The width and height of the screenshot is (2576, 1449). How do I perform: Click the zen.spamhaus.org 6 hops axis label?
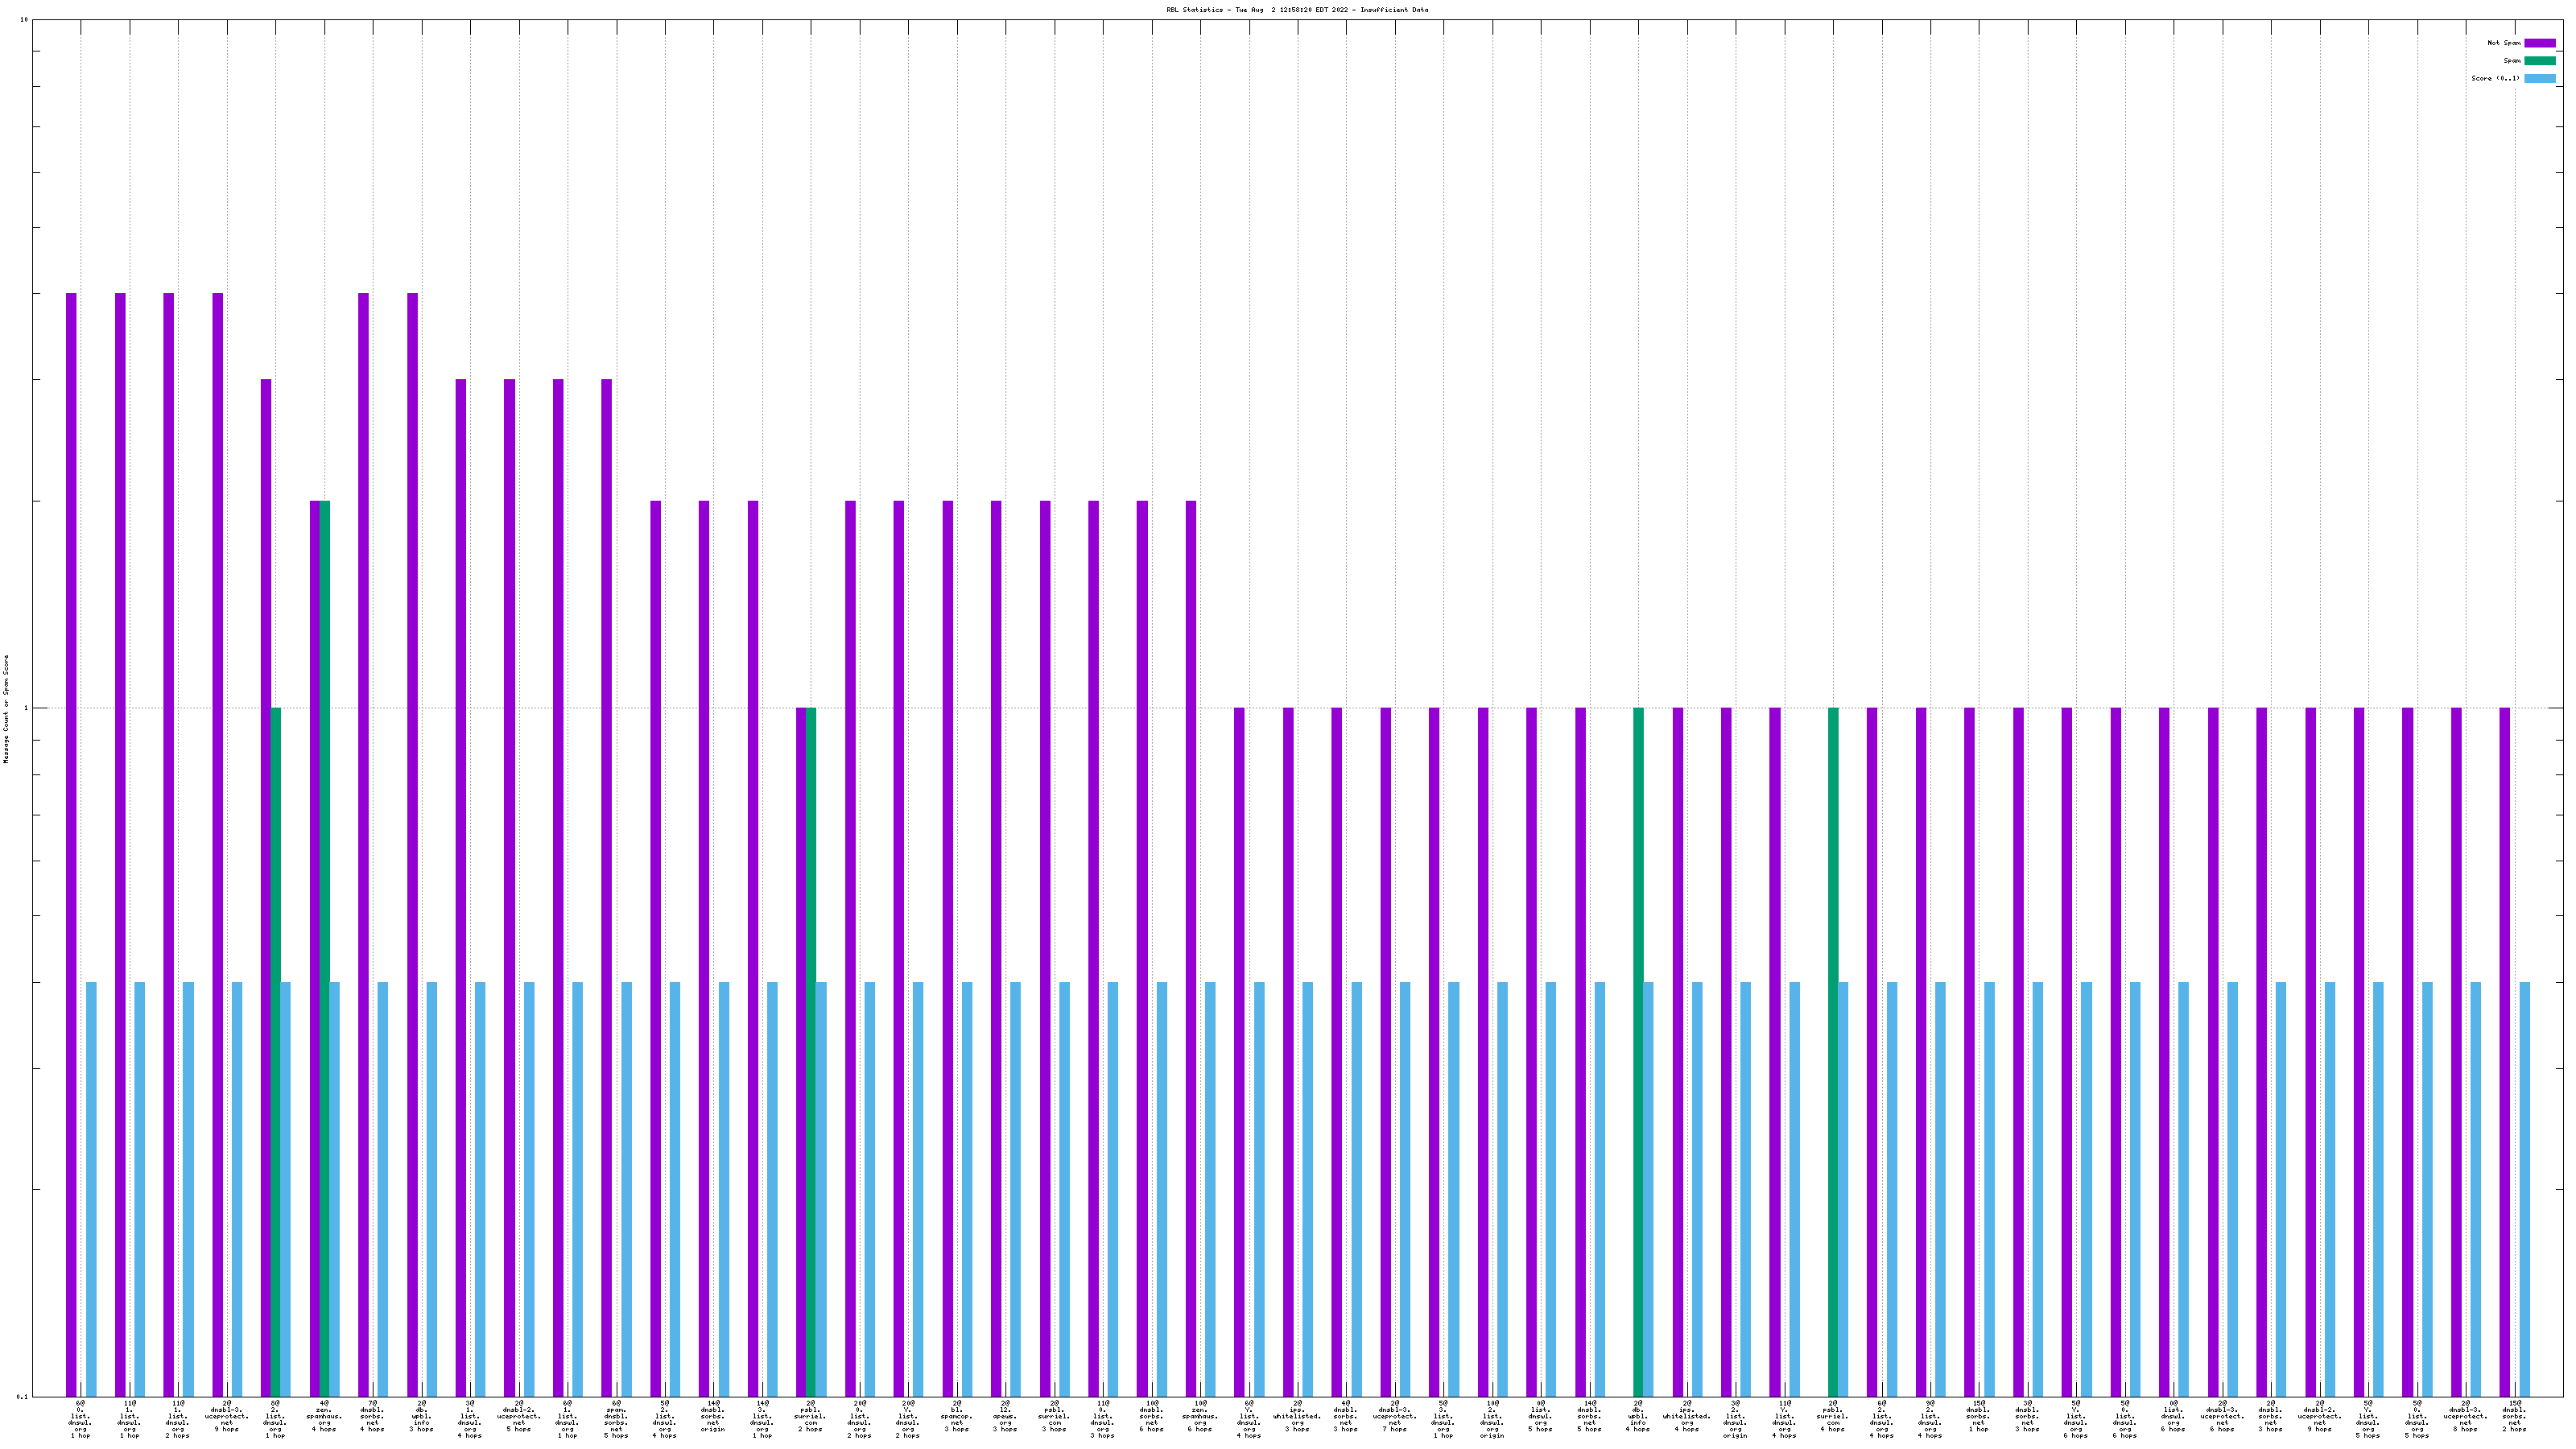coord(1199,1418)
